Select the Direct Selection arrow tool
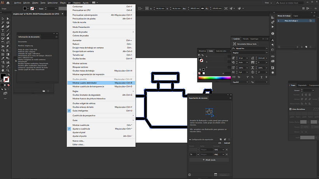 point(8,19)
